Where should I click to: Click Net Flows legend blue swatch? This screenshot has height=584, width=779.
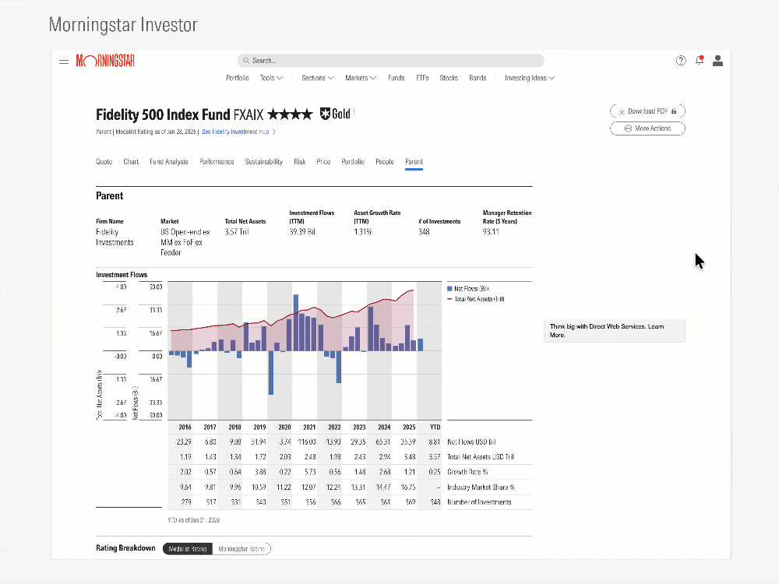point(449,289)
